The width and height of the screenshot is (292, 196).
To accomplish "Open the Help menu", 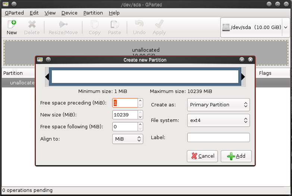I will [x=114, y=13].
